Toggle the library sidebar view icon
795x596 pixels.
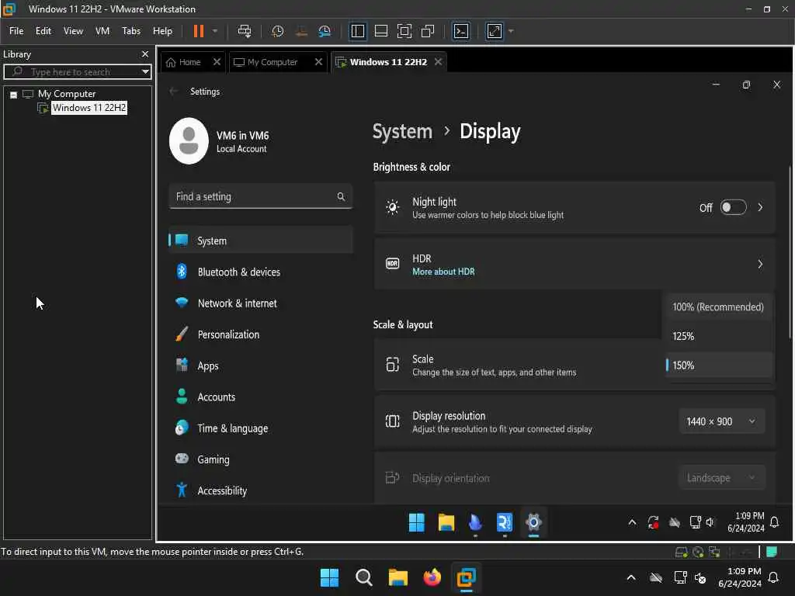(x=357, y=31)
